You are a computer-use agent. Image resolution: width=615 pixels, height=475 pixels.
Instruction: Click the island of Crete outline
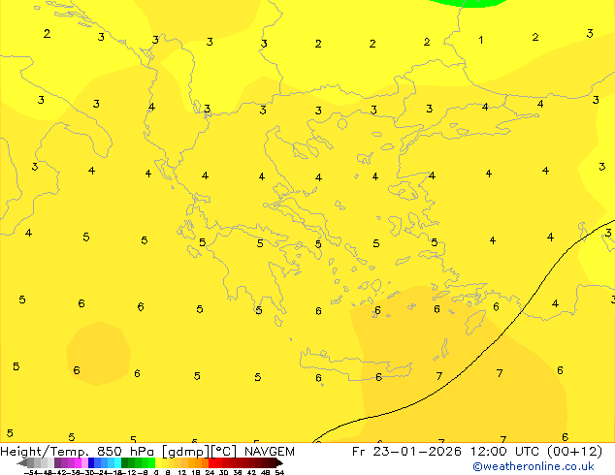(355, 364)
